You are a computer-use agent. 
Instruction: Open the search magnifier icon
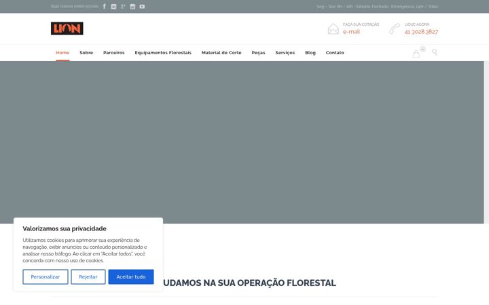click(x=435, y=52)
